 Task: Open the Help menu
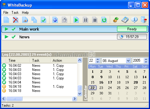(25, 13)
